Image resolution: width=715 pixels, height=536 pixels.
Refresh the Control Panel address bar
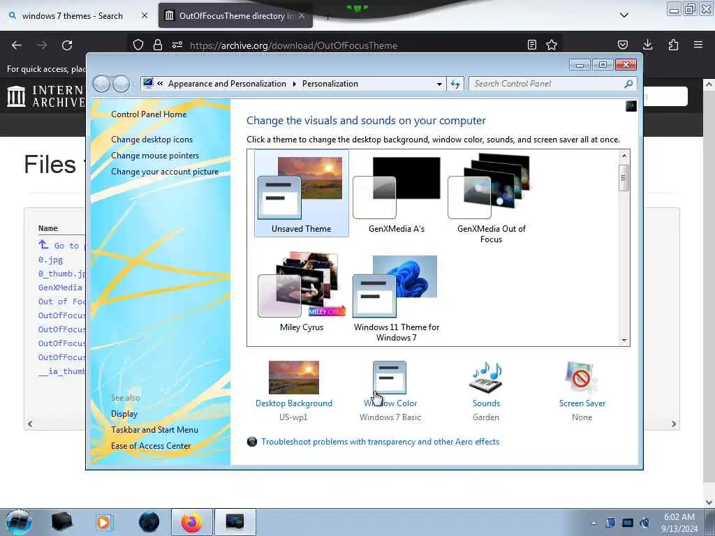[455, 84]
